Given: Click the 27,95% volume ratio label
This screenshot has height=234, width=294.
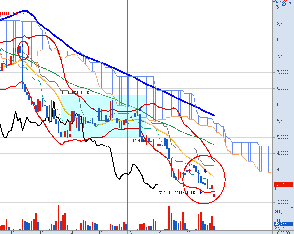Looking at the screenshot, I should click(x=281, y=228).
